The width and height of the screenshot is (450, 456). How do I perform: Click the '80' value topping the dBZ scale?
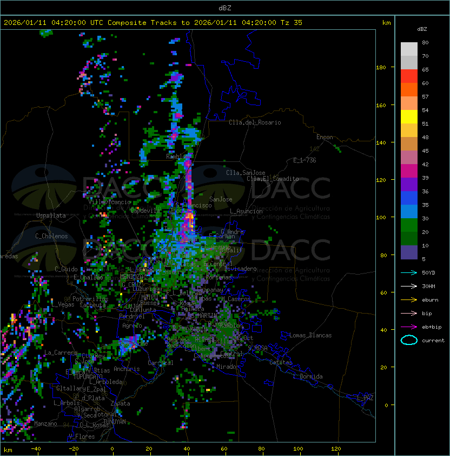(425, 42)
